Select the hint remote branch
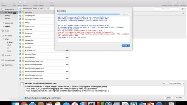187x105 pixels. pos(8,48)
